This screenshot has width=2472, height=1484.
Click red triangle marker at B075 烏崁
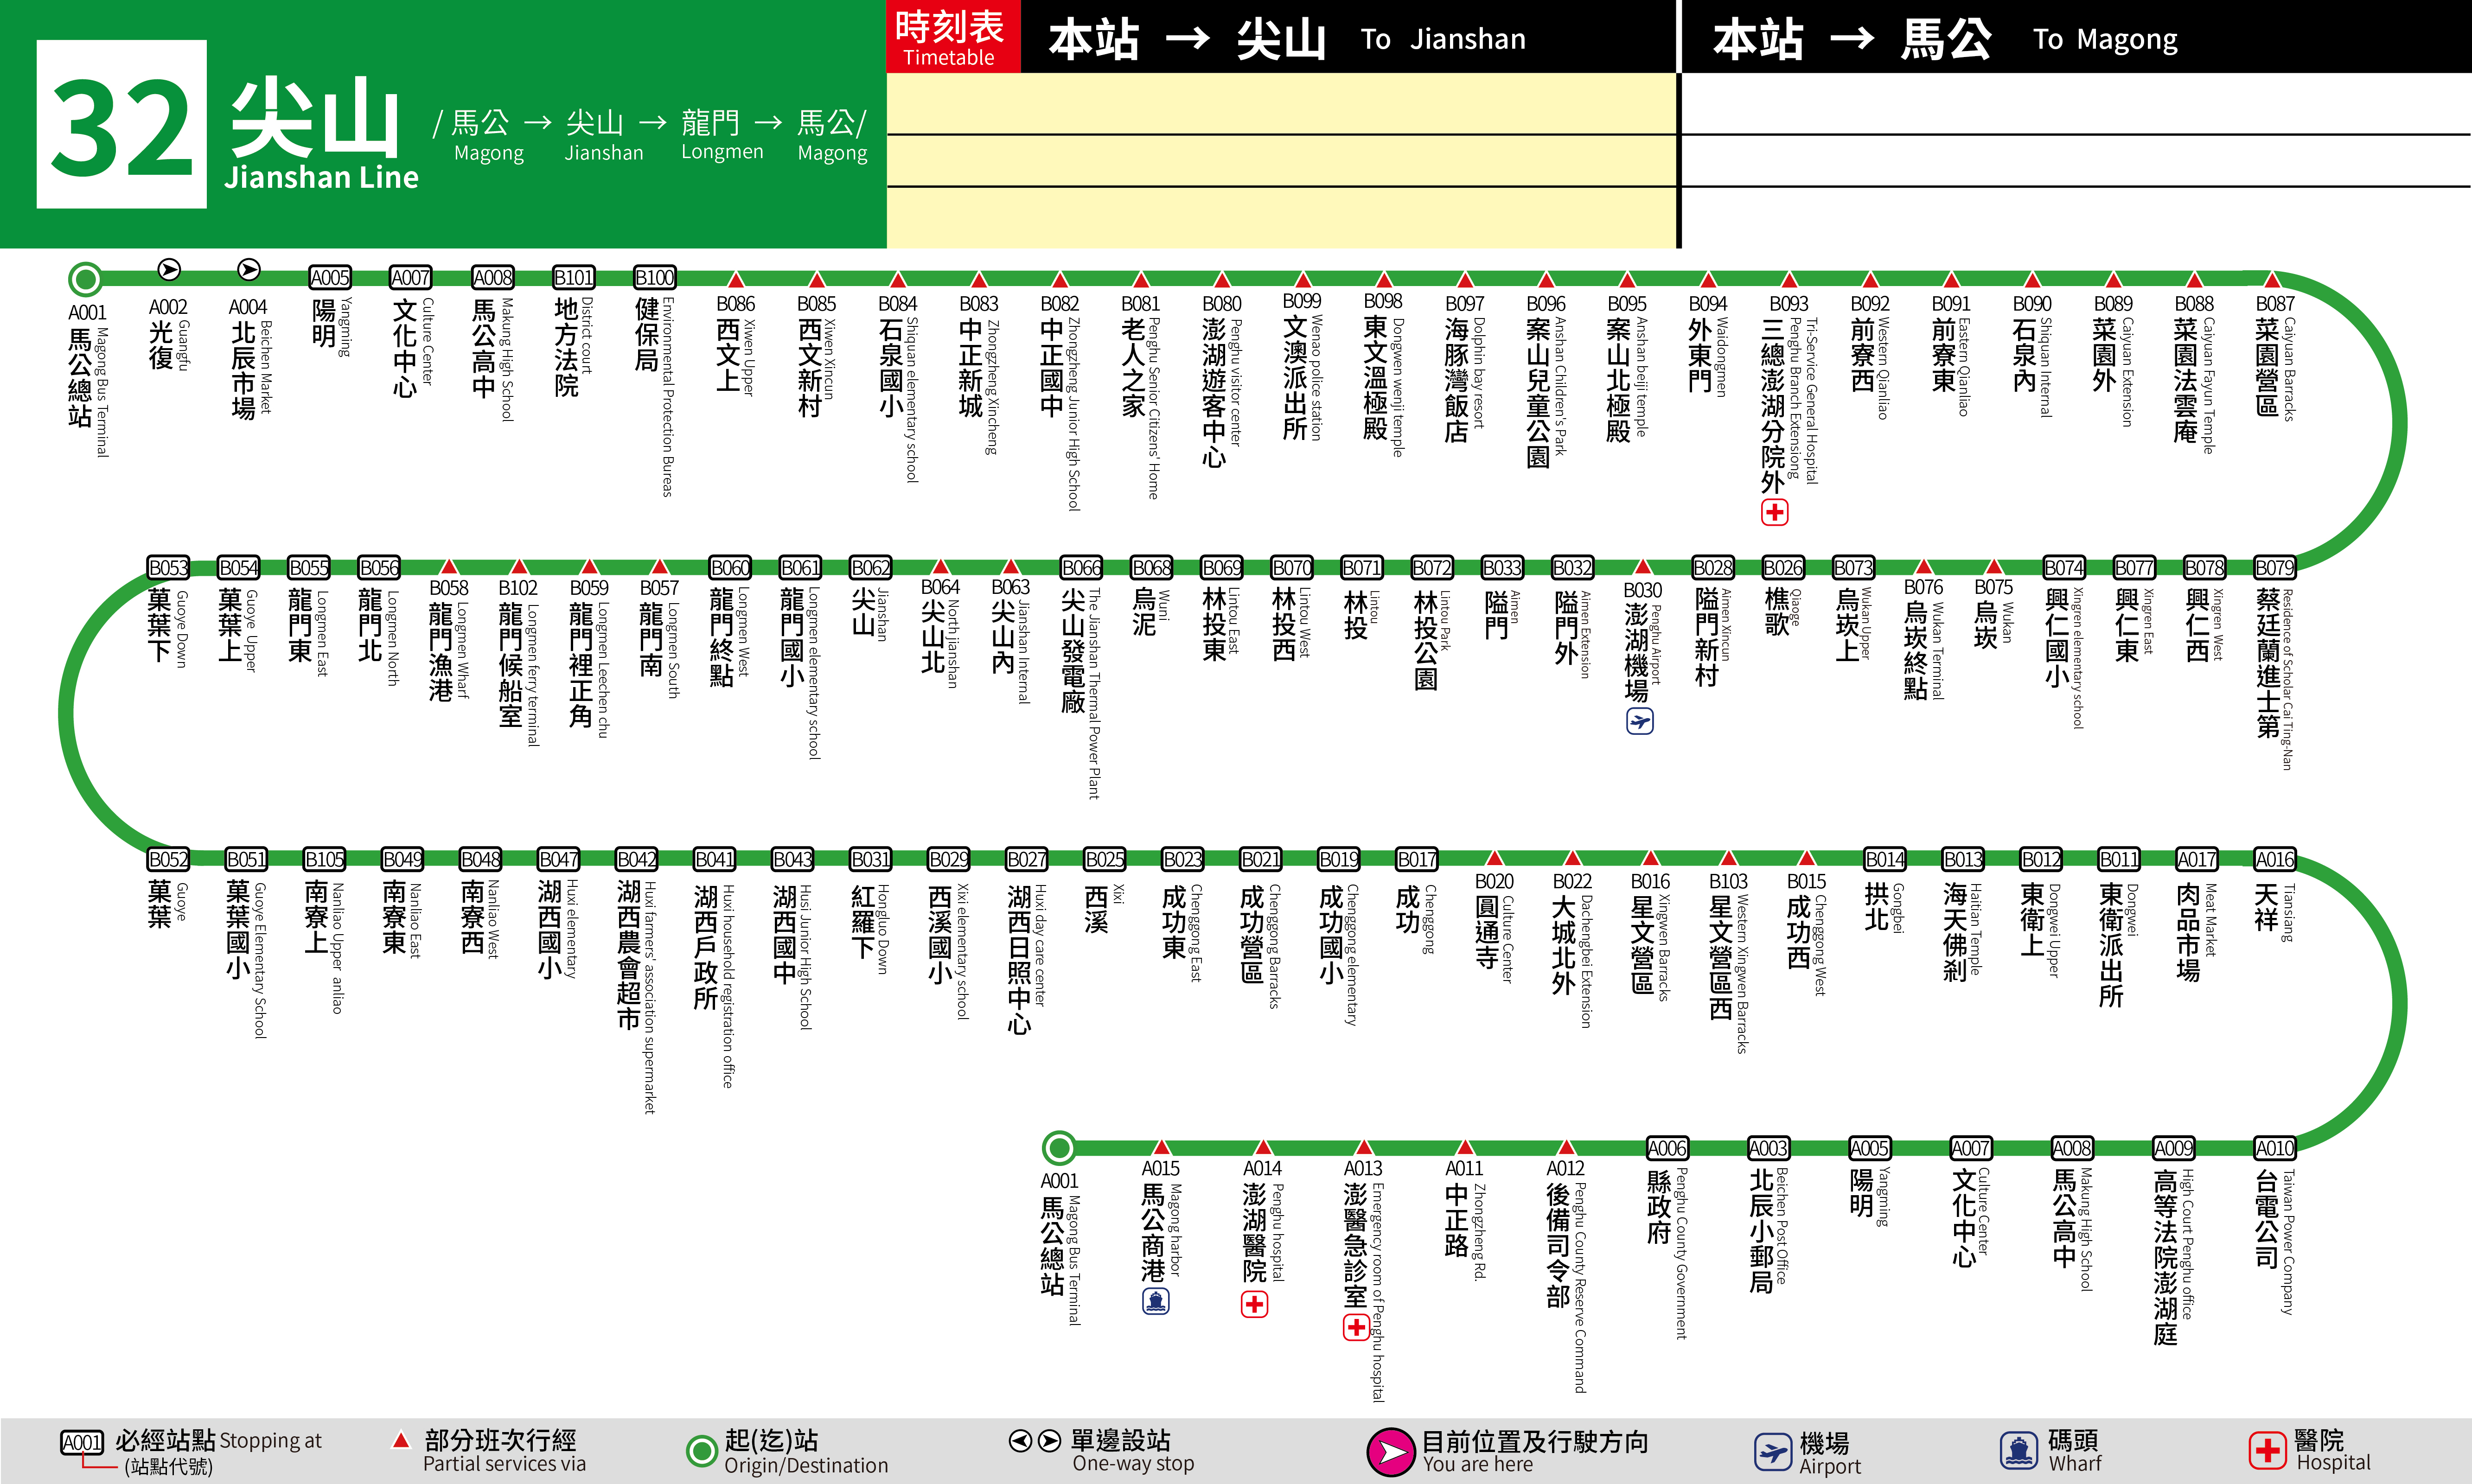[1994, 567]
